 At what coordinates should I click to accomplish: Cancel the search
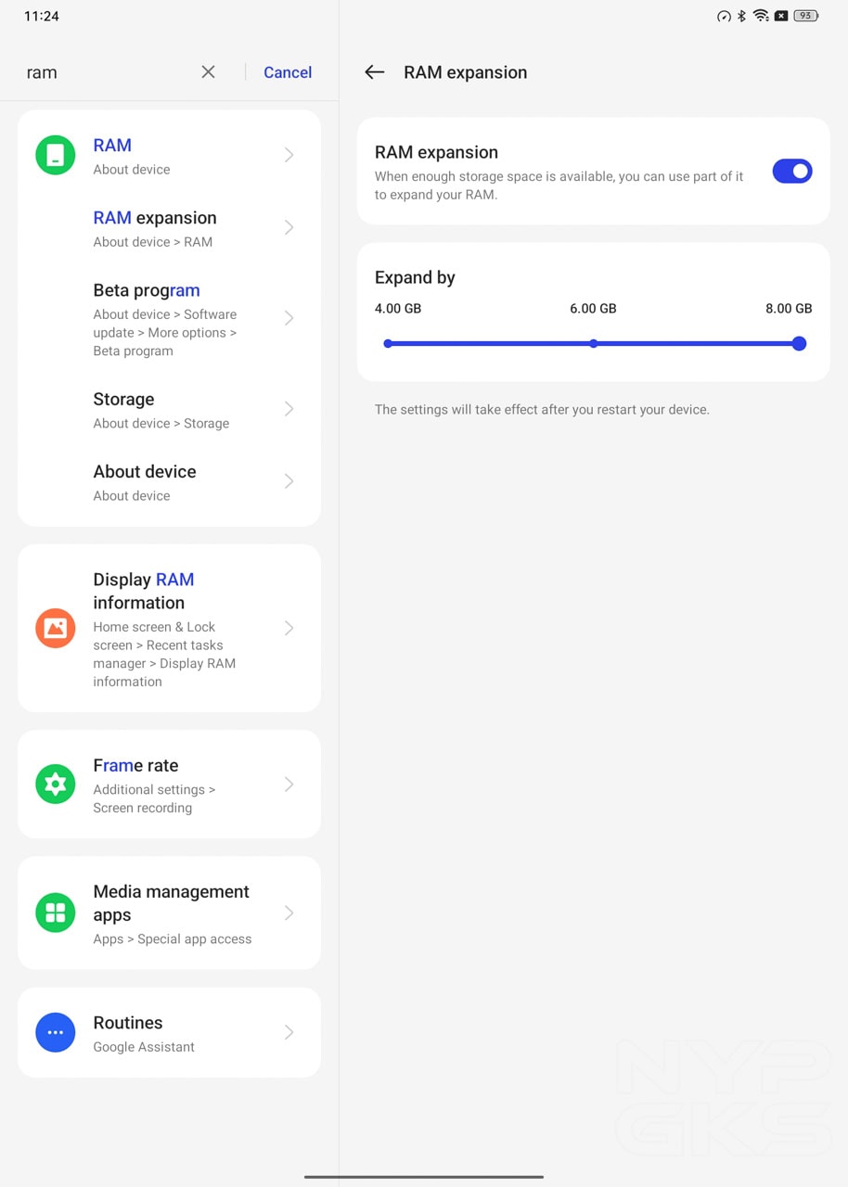tap(288, 72)
